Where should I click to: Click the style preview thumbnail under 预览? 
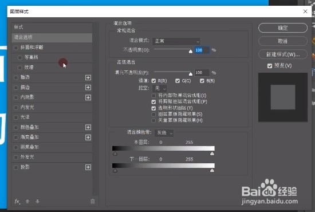(283, 97)
